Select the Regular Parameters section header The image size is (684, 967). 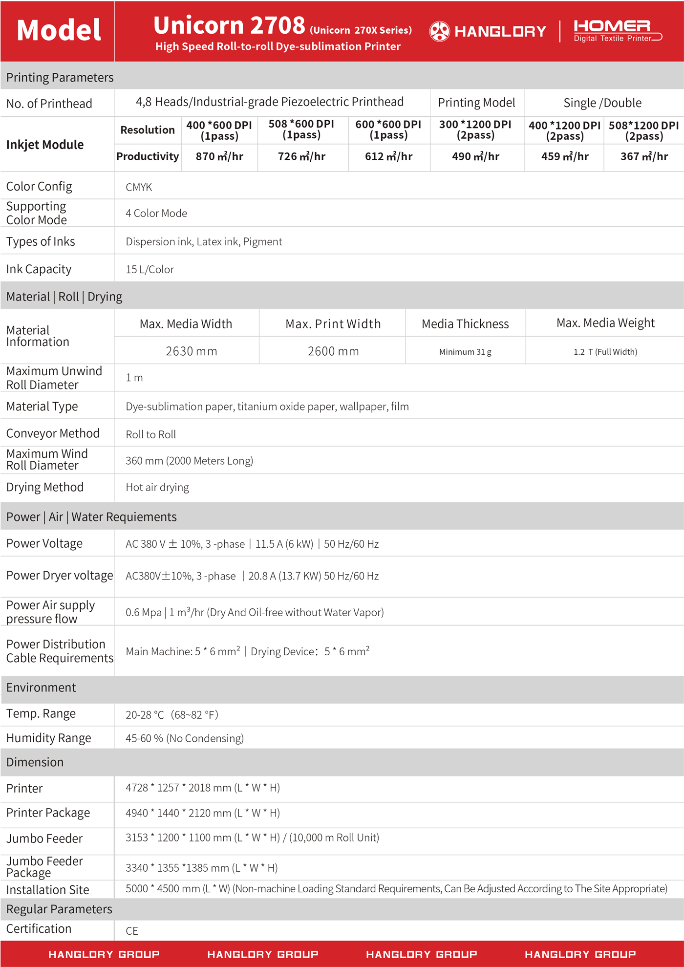pyautogui.click(x=59, y=909)
